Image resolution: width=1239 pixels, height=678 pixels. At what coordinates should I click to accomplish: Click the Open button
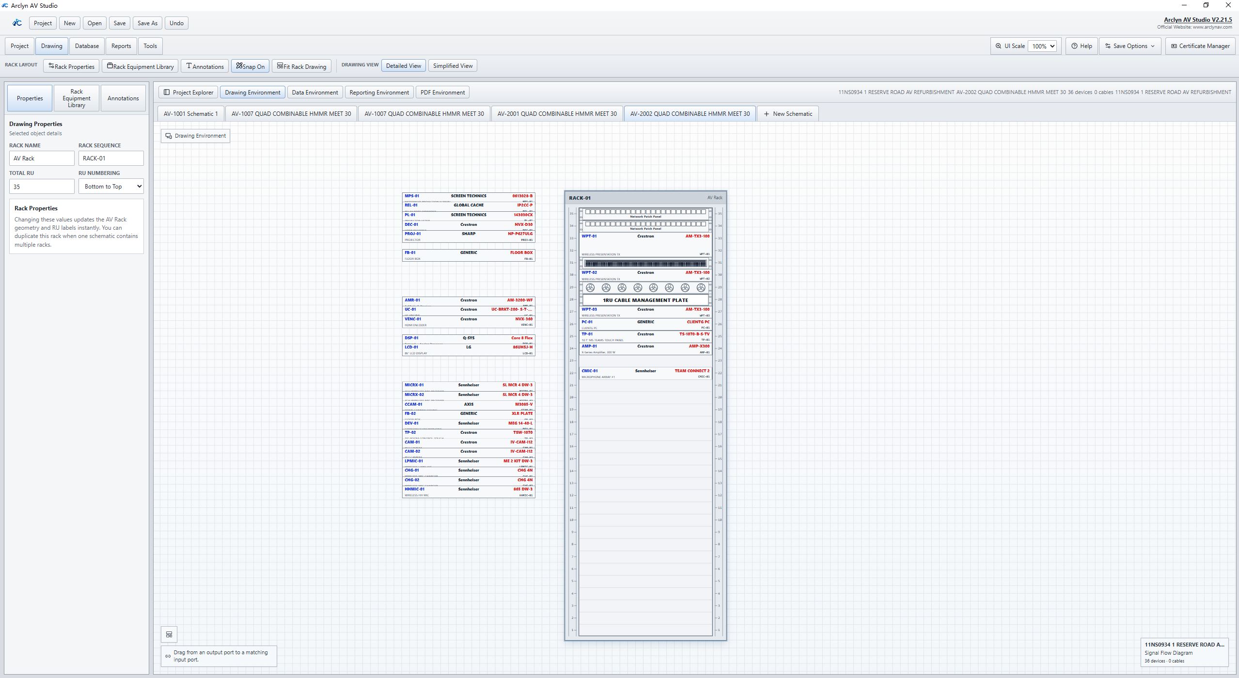coord(94,23)
